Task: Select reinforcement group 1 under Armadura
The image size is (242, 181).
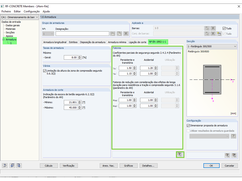Action: [x=11, y=43]
